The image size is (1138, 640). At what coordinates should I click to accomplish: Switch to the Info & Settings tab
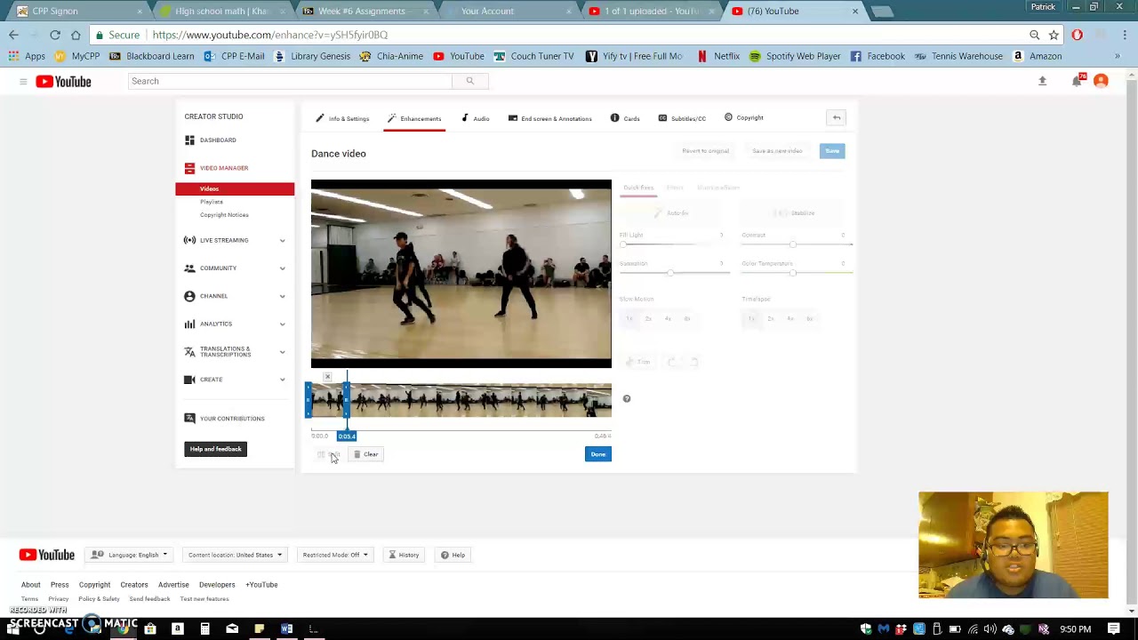(342, 118)
